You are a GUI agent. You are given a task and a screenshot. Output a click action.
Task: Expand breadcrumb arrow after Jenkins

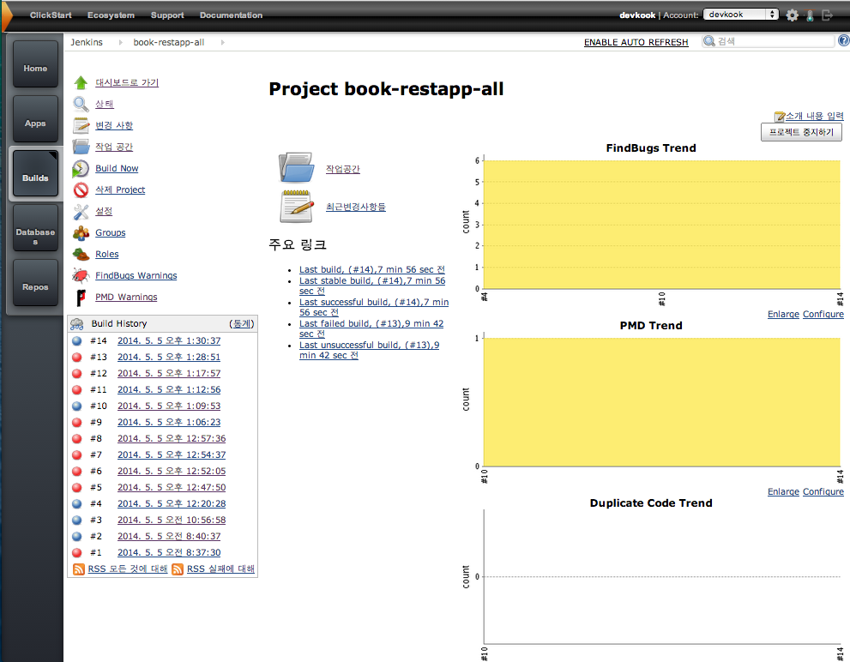pos(120,42)
